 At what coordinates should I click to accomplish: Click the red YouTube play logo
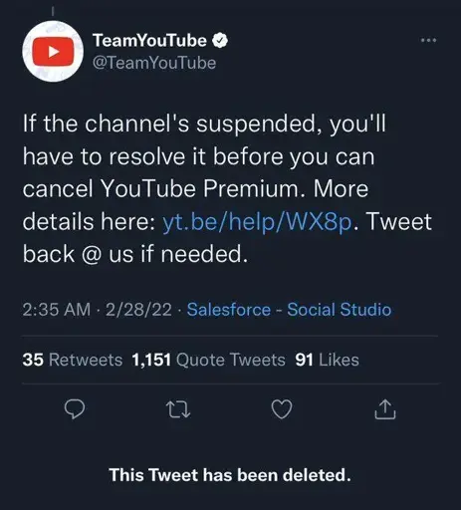pos(53,52)
